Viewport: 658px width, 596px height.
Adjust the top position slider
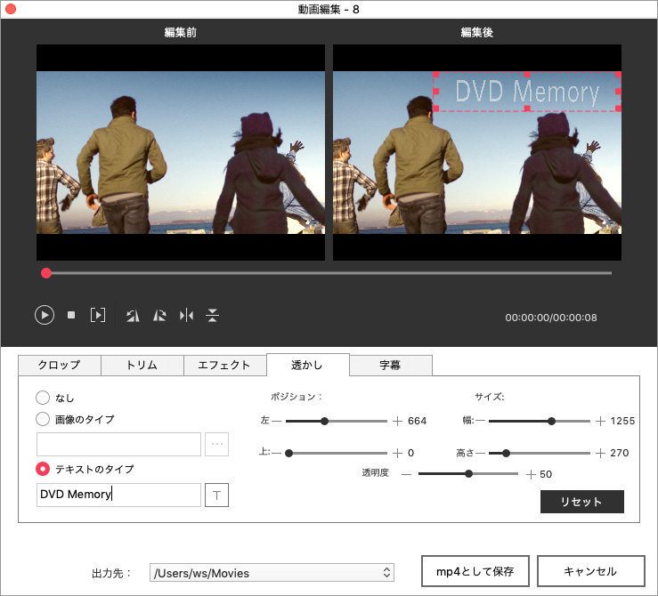point(288,453)
